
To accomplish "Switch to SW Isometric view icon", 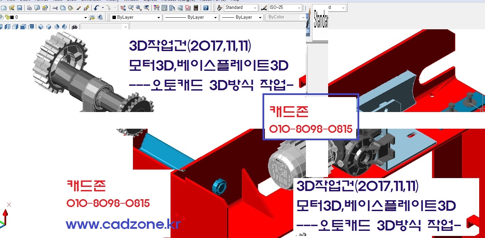I will point(41,27).
